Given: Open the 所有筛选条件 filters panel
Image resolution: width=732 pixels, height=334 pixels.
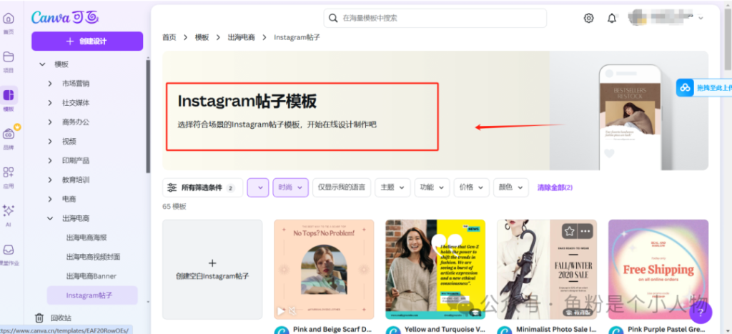Looking at the screenshot, I should click(x=202, y=187).
